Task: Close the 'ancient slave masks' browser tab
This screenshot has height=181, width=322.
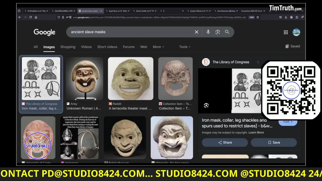Action: click(101, 11)
